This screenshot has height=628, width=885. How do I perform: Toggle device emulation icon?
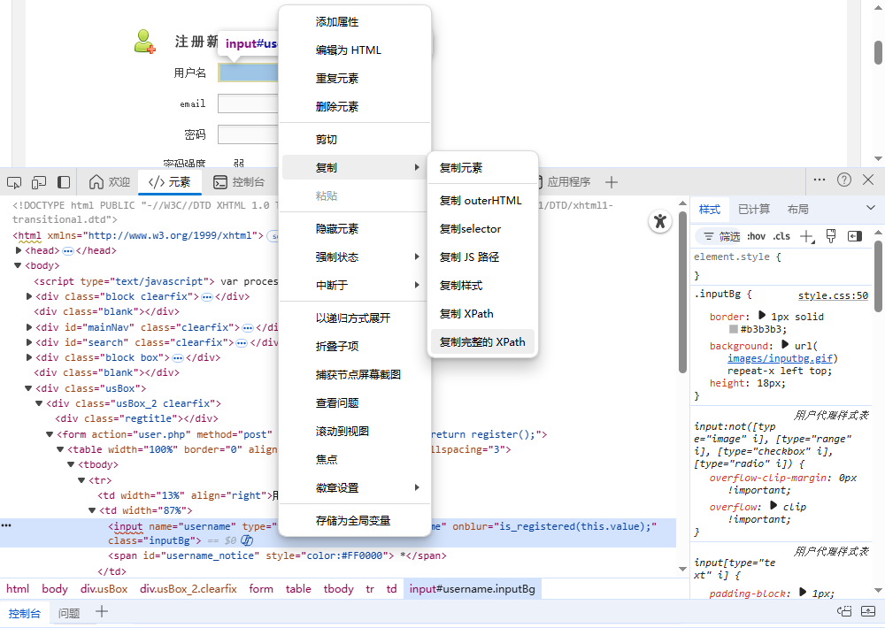click(x=39, y=182)
